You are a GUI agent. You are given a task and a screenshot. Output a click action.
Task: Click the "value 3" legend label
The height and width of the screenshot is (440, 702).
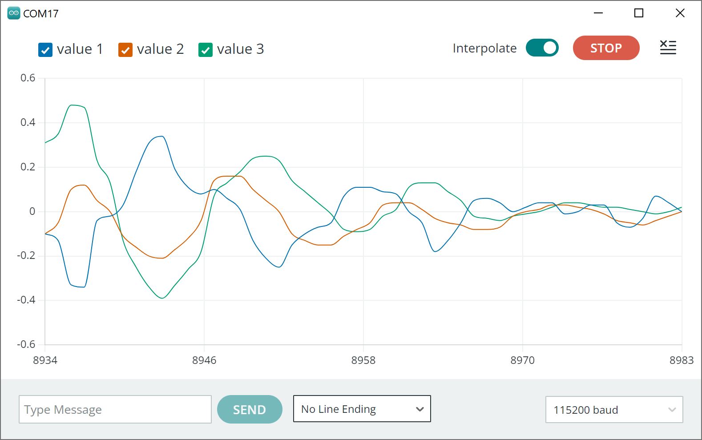(x=240, y=49)
